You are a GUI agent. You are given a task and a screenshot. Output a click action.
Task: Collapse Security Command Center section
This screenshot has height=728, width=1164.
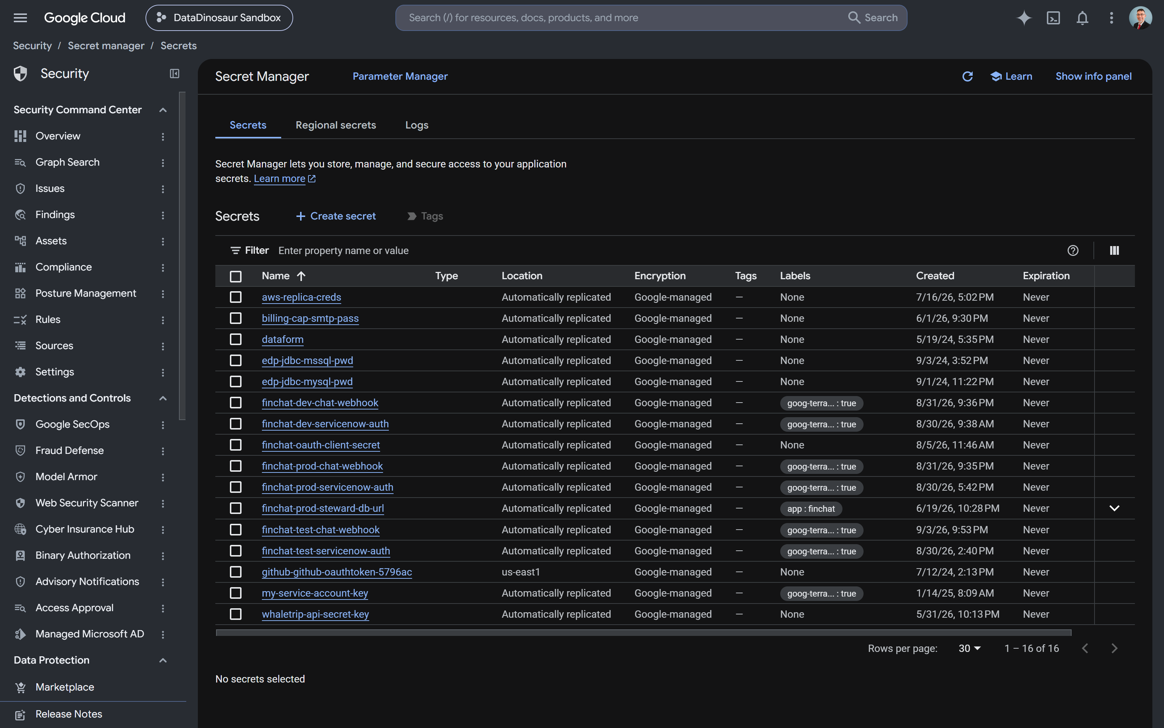click(x=163, y=110)
